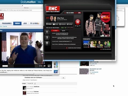Viewport: 128px width, 96px height.
Task: Open the Déjà membre identification link
Action: [x=30, y=80]
